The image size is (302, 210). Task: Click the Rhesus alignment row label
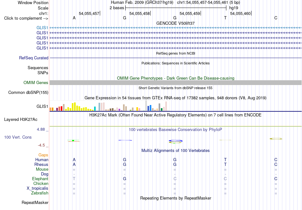pos(41,164)
